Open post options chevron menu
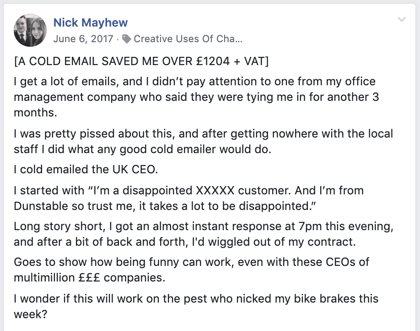The width and height of the screenshot is (420, 331). (401, 19)
